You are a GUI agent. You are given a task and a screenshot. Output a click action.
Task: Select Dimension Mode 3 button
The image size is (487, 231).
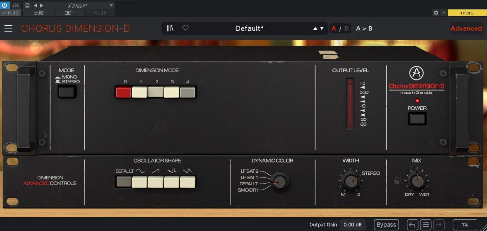[172, 92]
